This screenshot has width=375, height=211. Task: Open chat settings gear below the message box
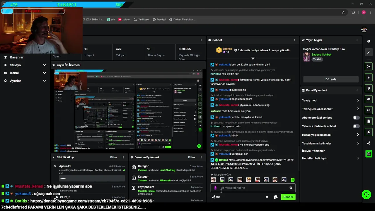[x=267, y=197]
